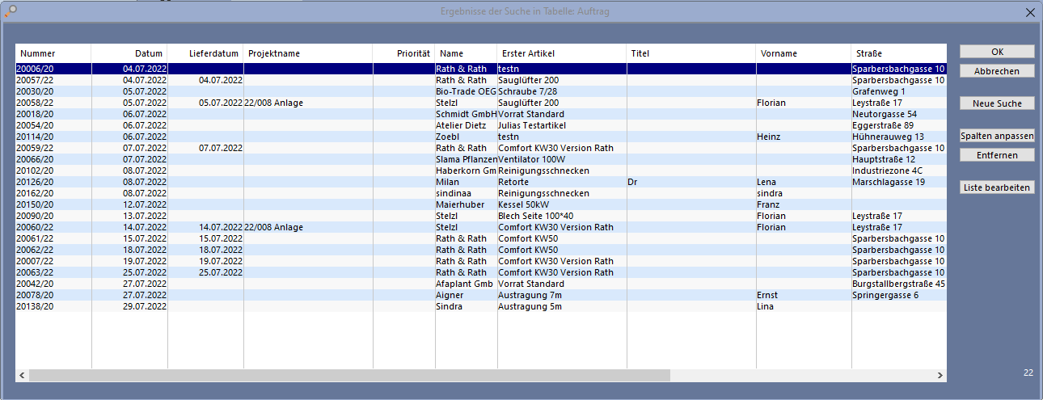
Task: Click the Abbrechen button
Action: pos(997,71)
